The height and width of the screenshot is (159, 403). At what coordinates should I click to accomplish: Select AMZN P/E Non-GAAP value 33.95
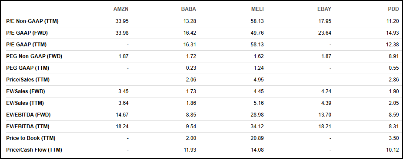tap(122, 21)
